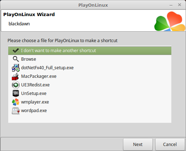Pick MacPackager.exe from the file list
Image resolution: width=186 pixels, height=151 pixels.
90,76
